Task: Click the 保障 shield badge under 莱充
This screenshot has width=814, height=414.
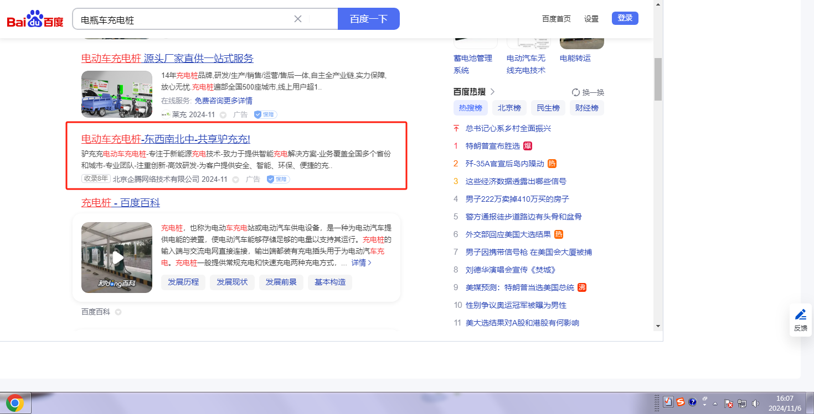Action: 265,114
